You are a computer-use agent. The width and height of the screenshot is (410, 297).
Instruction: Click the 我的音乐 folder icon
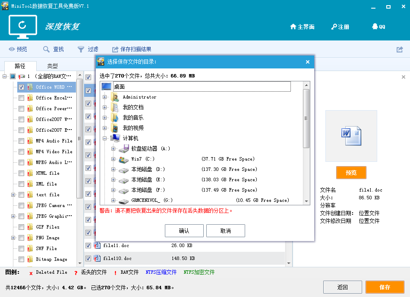[x=115, y=118]
